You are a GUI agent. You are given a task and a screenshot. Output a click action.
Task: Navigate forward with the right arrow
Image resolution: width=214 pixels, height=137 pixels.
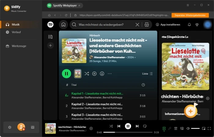click(x=61, y=15)
